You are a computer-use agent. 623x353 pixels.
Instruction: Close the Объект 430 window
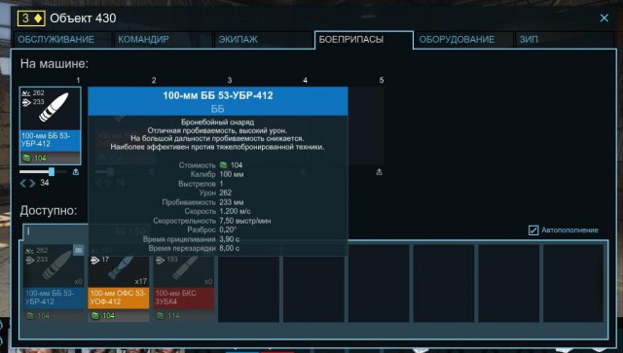[604, 18]
